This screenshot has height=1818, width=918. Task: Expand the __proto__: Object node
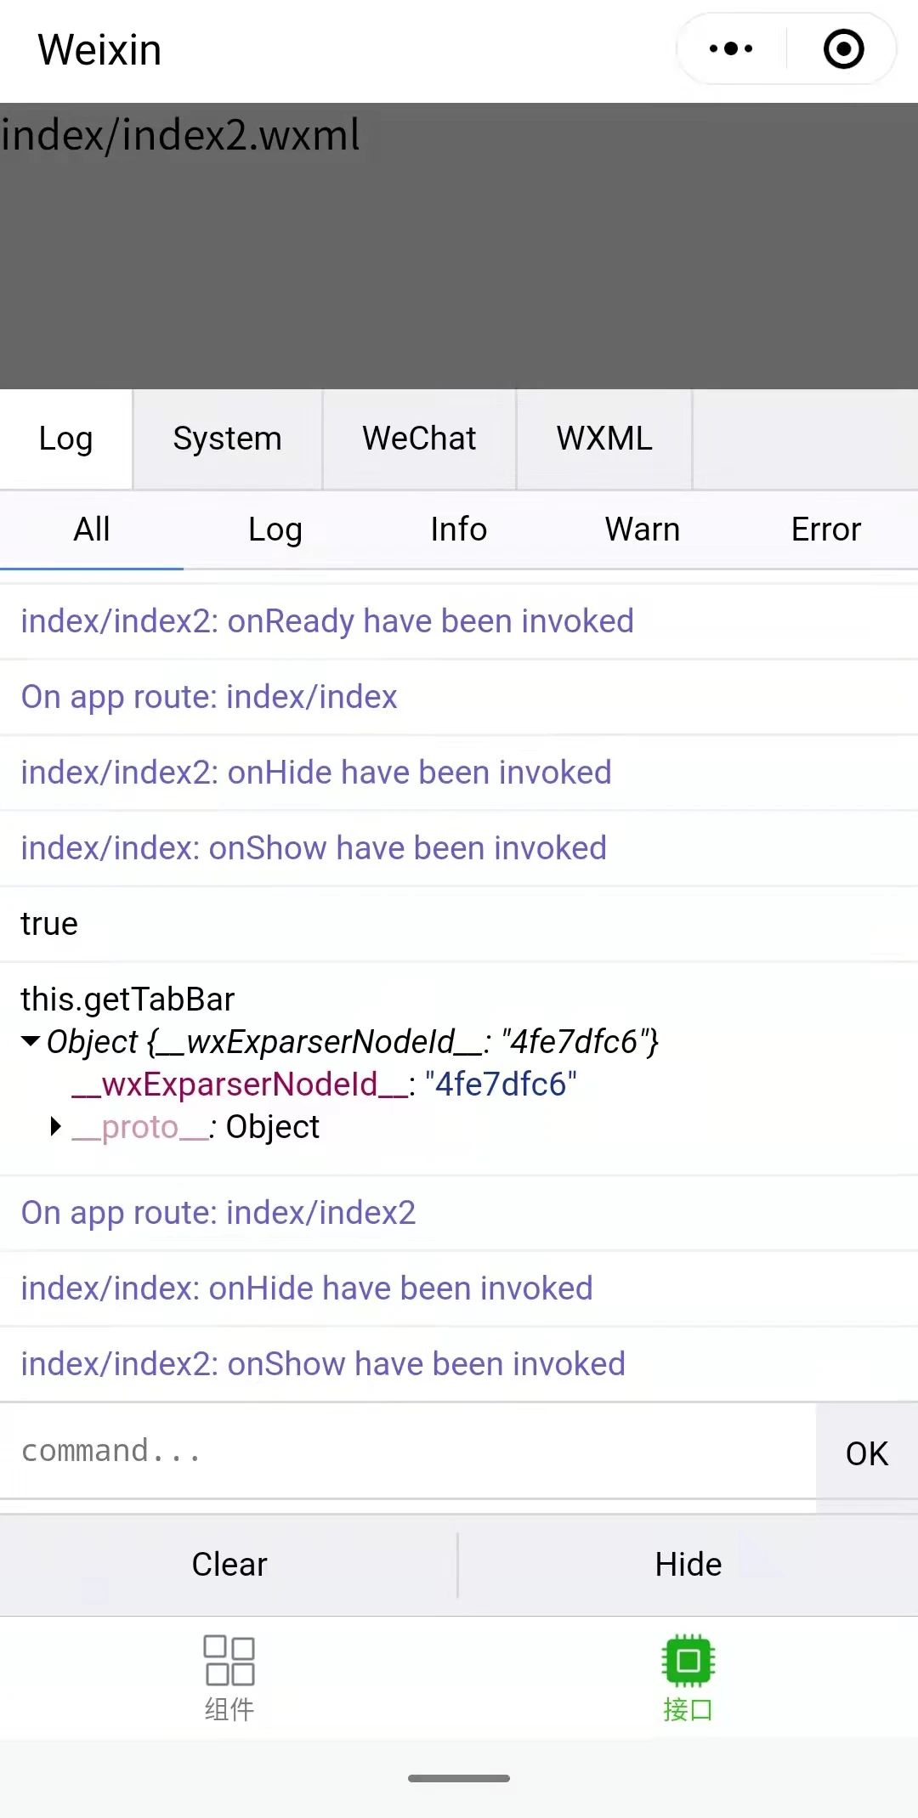tap(56, 1127)
